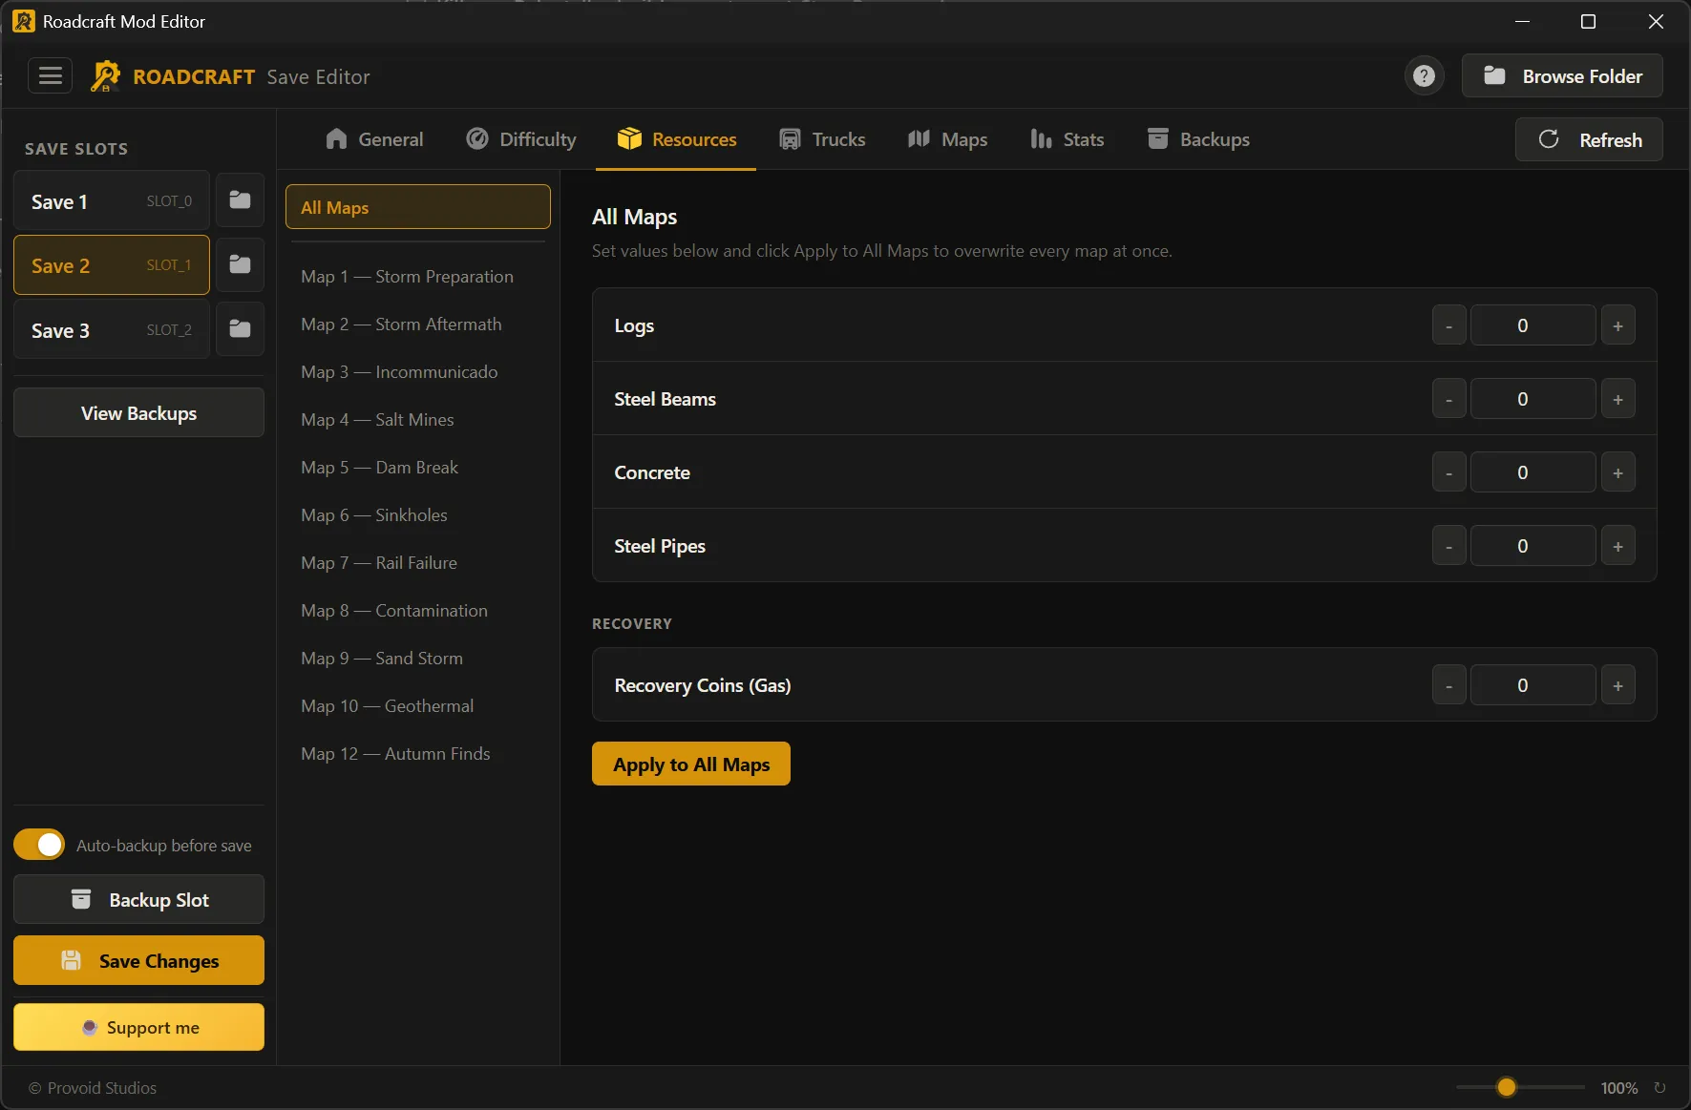Image resolution: width=1691 pixels, height=1110 pixels.
Task: Open the Trucks tab
Action: pos(822,139)
